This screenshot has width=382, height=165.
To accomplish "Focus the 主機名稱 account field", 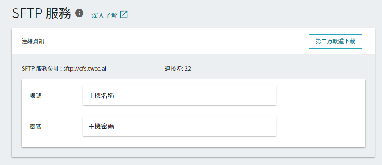I will 179,95.
